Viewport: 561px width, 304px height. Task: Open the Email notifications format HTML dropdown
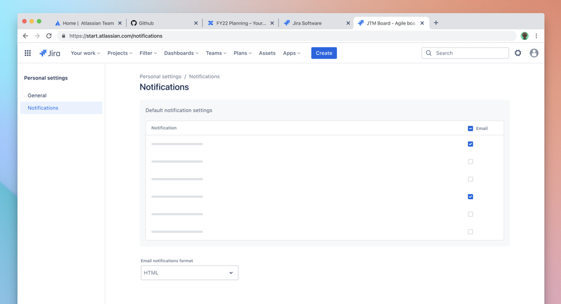tap(190, 273)
